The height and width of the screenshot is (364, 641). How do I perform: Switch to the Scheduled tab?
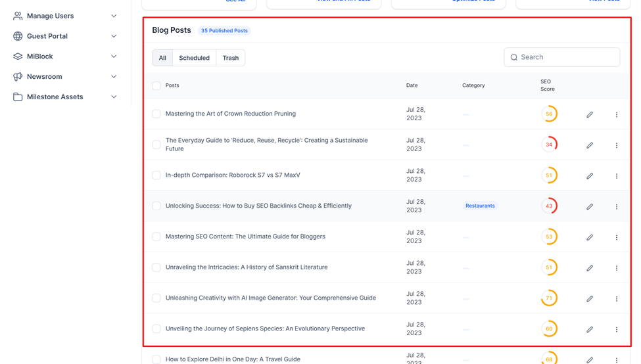click(x=194, y=58)
